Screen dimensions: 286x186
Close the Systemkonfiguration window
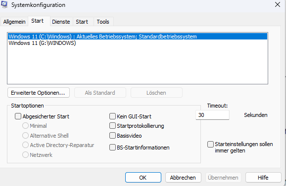(x=278, y=4)
